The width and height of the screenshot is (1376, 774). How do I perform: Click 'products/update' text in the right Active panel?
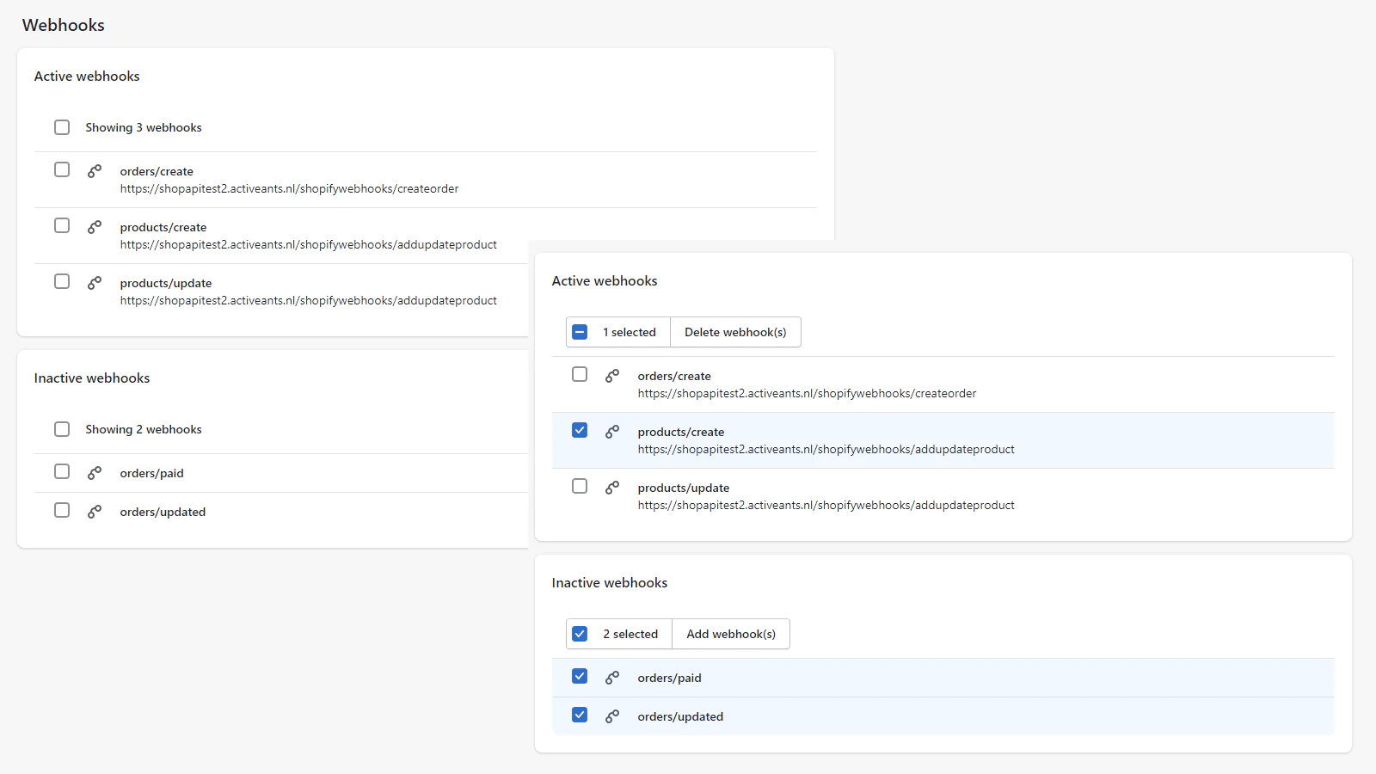point(684,488)
